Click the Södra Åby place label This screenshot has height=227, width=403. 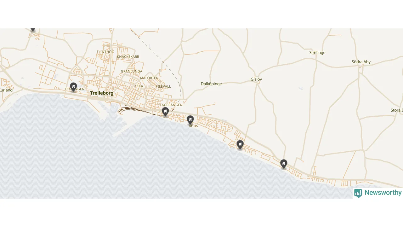361,62
